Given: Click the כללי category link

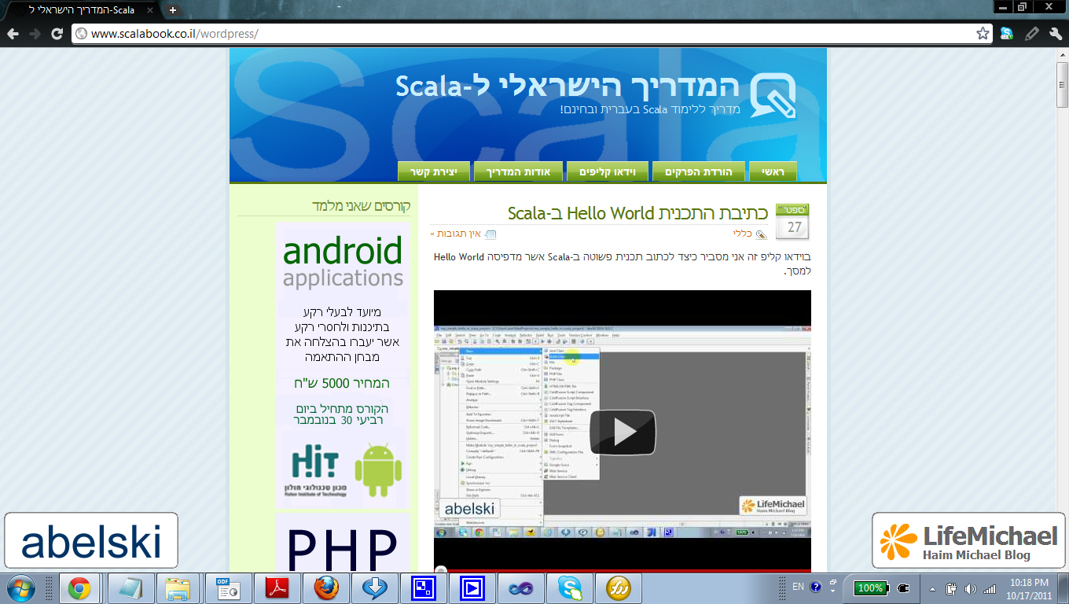Looking at the screenshot, I should tap(742, 234).
